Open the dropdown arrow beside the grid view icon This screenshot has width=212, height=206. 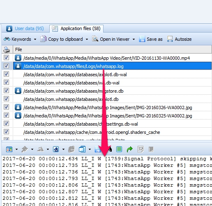(16, 149)
